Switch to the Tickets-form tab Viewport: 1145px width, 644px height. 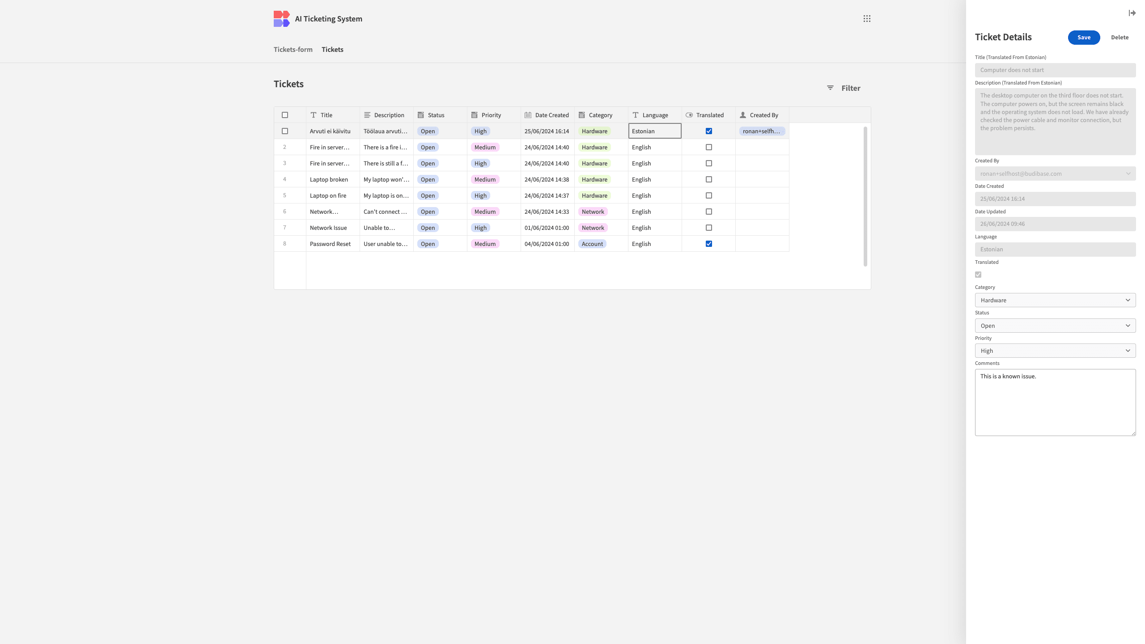[x=293, y=49]
